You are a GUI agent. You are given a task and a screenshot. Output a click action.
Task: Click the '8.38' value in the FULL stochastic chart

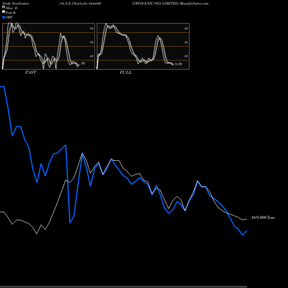(x=179, y=64)
